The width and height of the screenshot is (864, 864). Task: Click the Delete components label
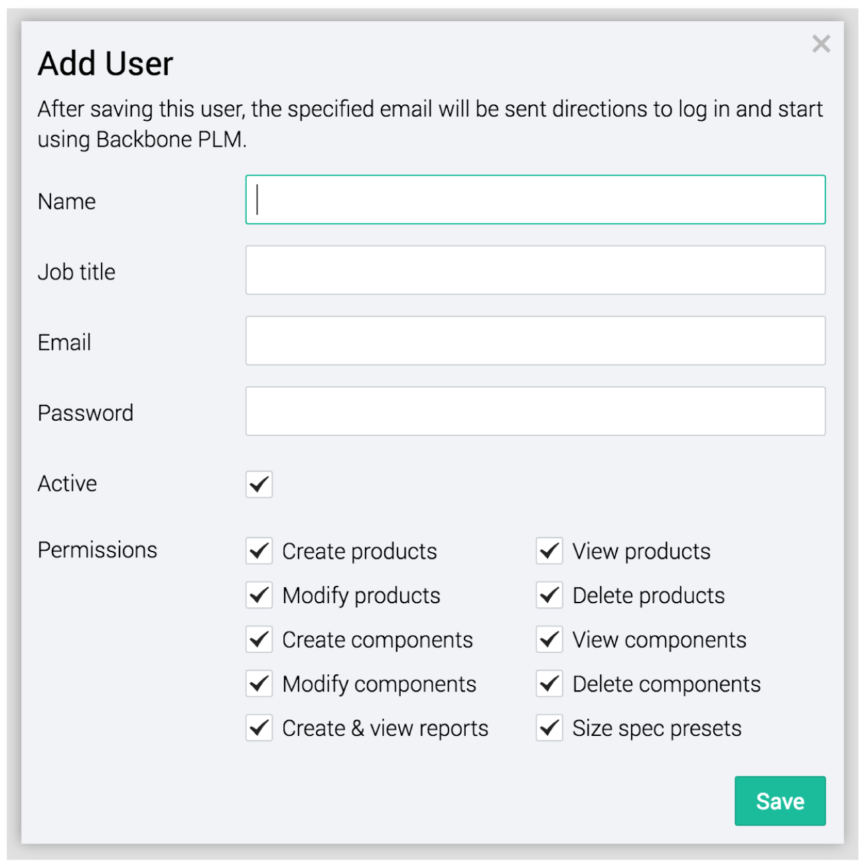pos(666,684)
